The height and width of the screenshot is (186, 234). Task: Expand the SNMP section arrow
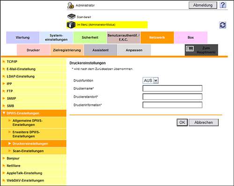click(x=4, y=98)
